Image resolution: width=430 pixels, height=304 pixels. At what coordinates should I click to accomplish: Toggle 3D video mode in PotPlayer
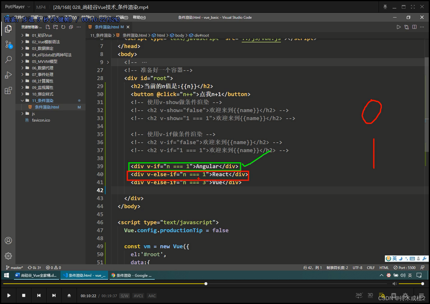tap(370, 295)
